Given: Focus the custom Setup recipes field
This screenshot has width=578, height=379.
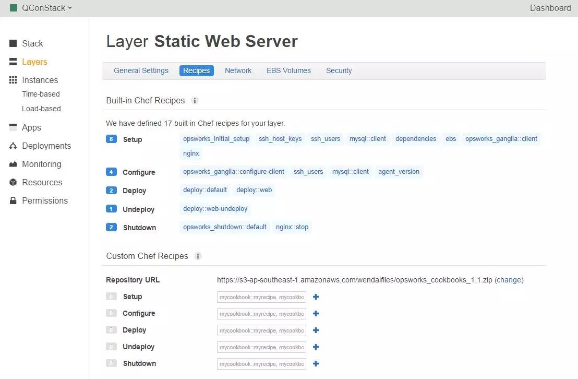Looking at the screenshot, I should 261,297.
